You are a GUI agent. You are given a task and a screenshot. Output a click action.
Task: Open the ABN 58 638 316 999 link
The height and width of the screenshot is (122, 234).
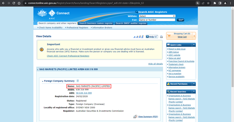point(84,93)
